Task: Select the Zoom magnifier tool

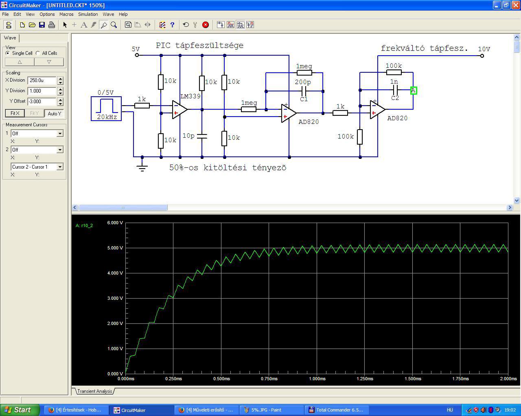Action: tap(114, 25)
